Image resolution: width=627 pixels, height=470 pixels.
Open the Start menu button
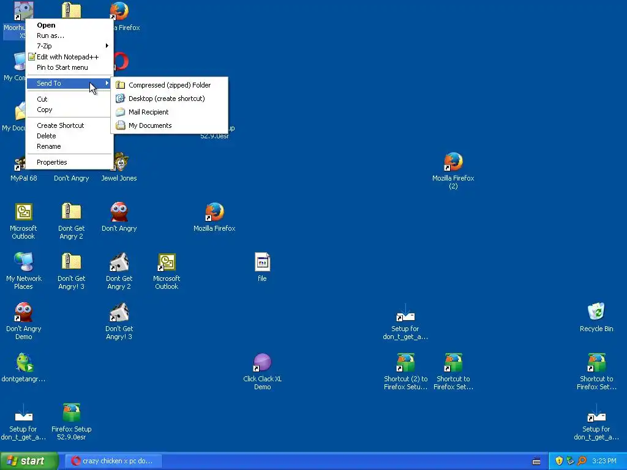pos(29,461)
